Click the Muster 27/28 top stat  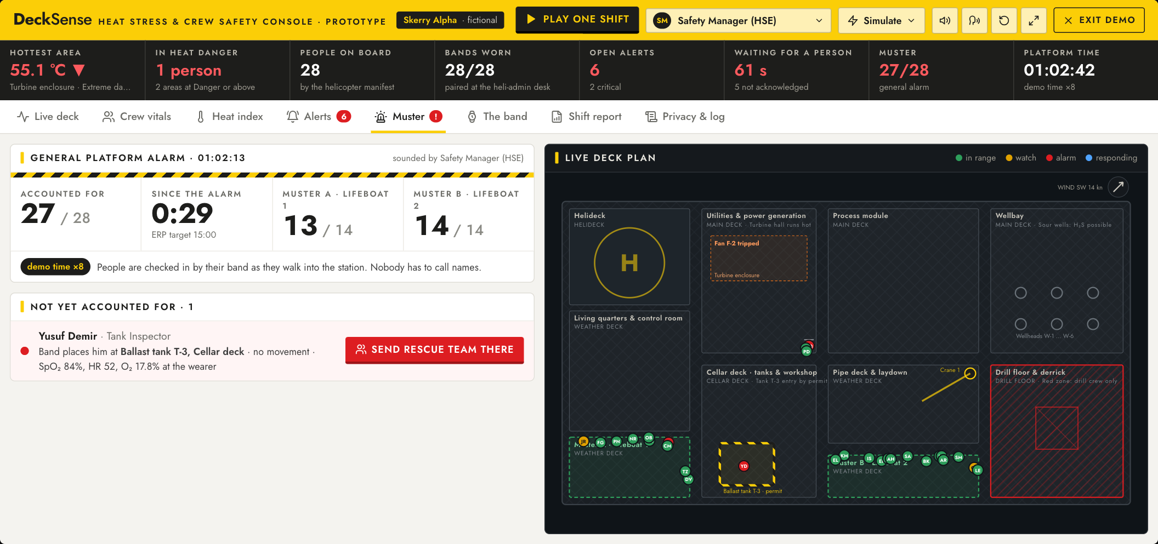click(x=941, y=70)
